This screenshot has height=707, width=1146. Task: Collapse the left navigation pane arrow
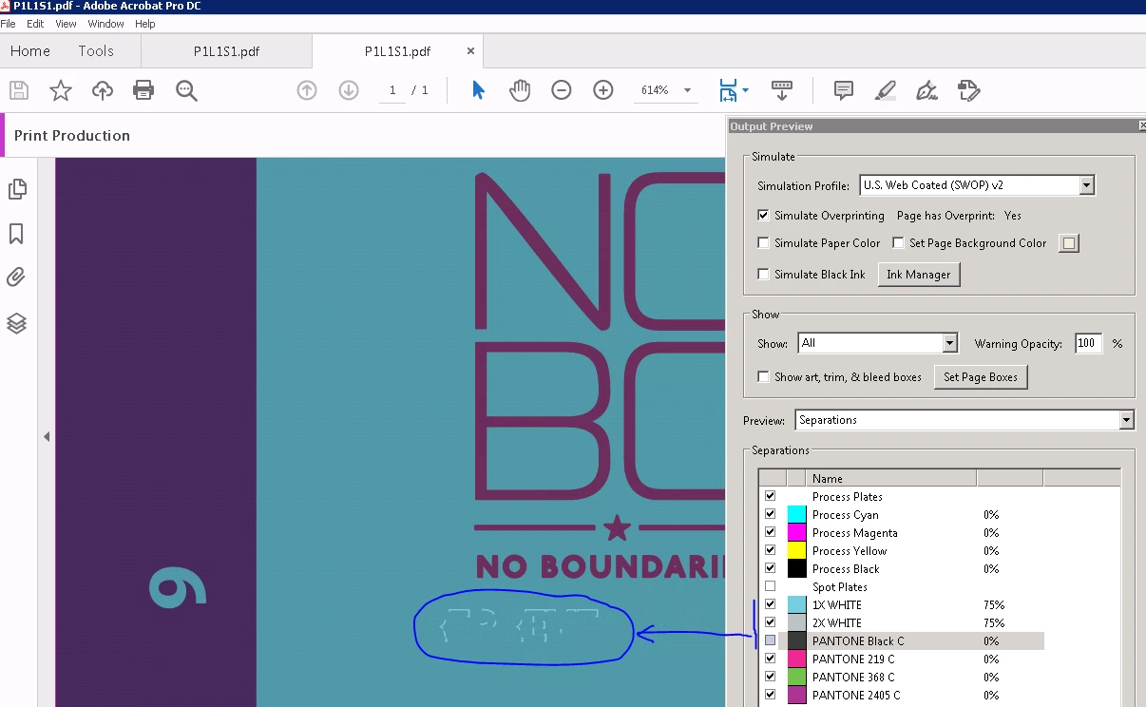coord(47,437)
